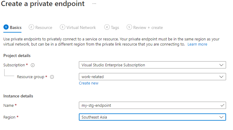Click the step 2 Resource circle icon
This screenshot has height=130, width=233.
click(31, 27)
